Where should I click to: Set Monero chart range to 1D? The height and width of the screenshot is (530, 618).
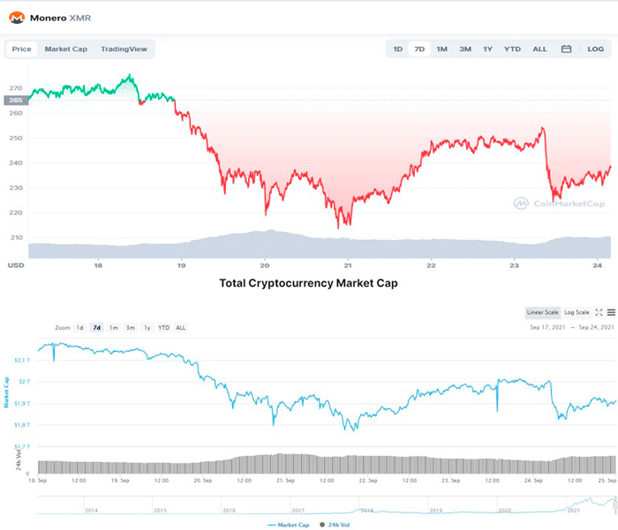(x=398, y=49)
